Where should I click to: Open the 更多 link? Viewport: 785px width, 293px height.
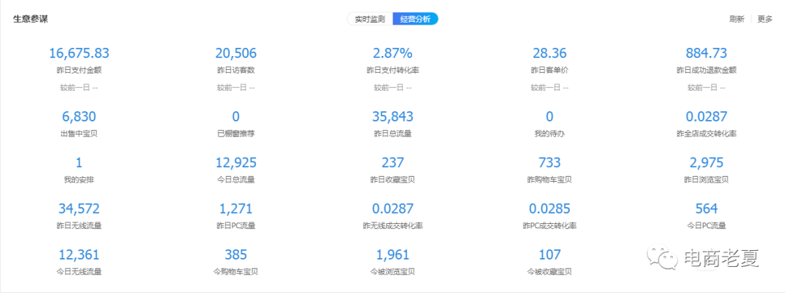coord(765,19)
